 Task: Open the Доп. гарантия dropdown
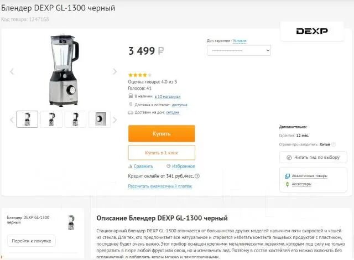239,50
